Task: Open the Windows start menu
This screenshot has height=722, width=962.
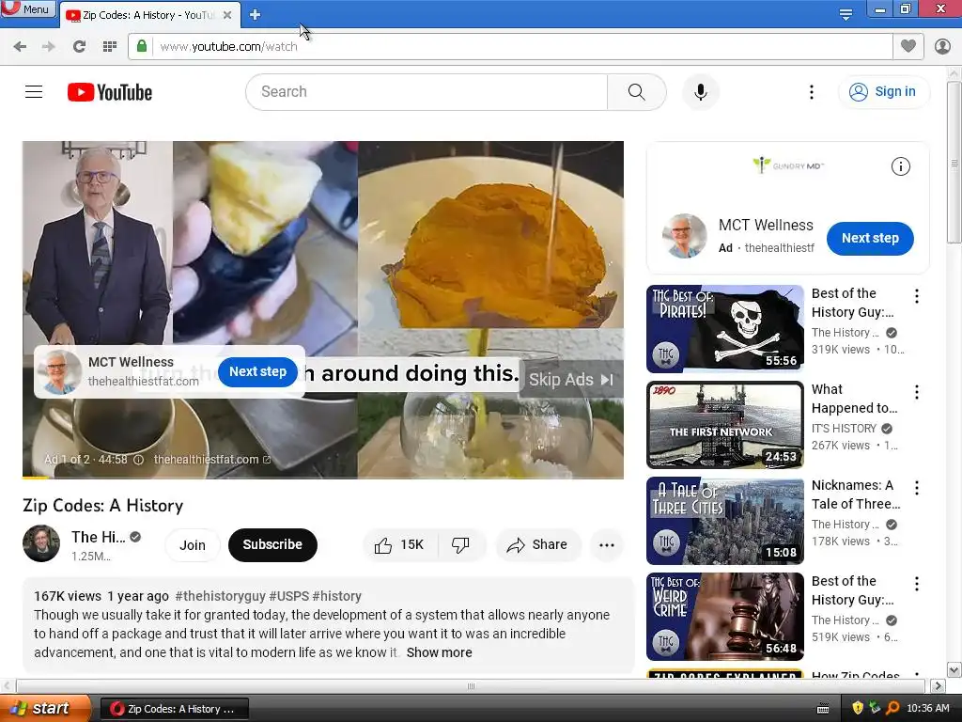Action: 44,709
